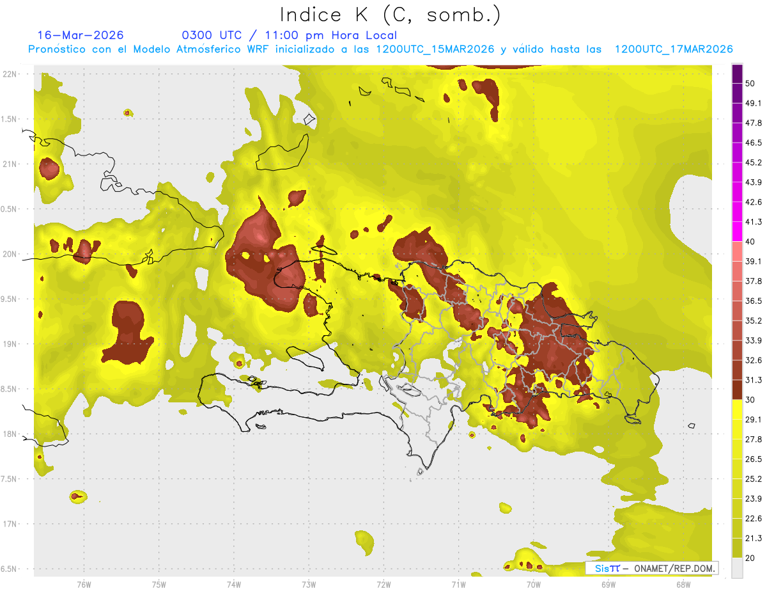Select the gray swatch below the 20 label
This screenshot has height=593, width=767.
(x=737, y=568)
